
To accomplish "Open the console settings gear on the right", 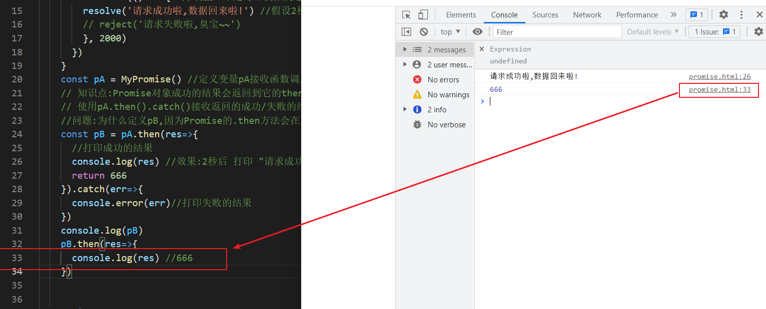I will pyautogui.click(x=758, y=31).
